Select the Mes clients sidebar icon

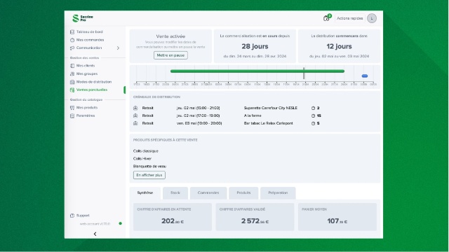(72, 66)
